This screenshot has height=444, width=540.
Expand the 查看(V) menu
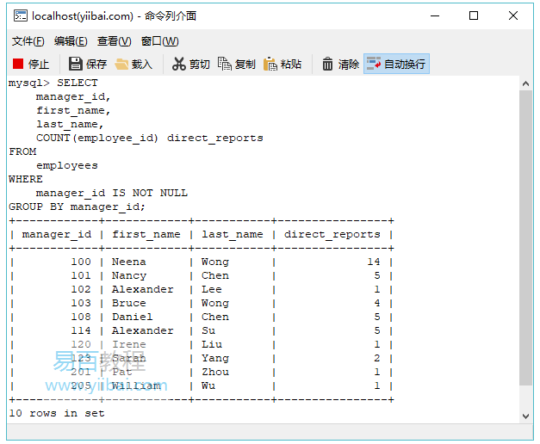tap(114, 41)
